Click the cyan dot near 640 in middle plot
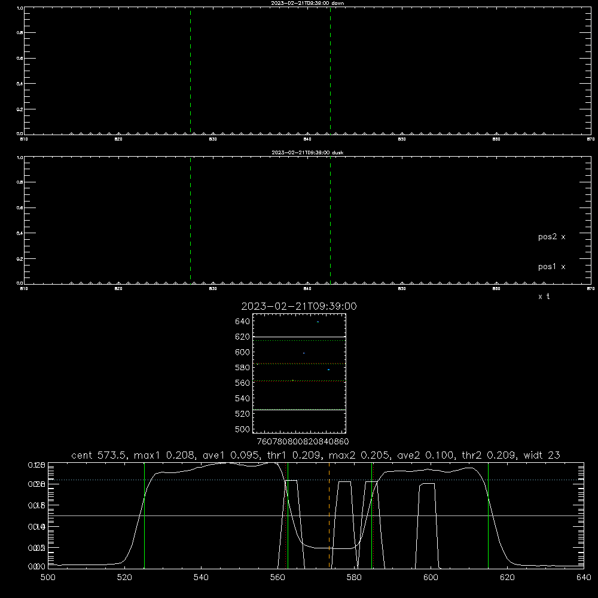This screenshot has height=598, width=598. point(318,322)
